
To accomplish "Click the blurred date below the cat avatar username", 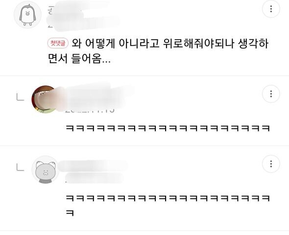I will (x=94, y=178).
